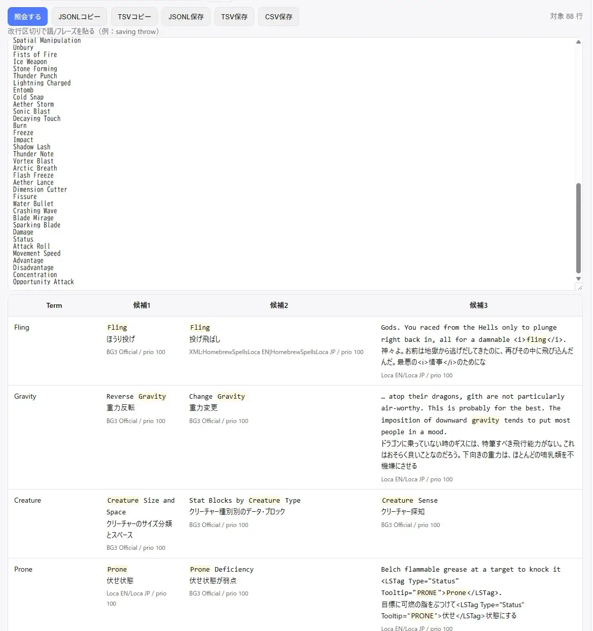Click the Creature Sense candidate
593x631 pixels.
(x=409, y=500)
